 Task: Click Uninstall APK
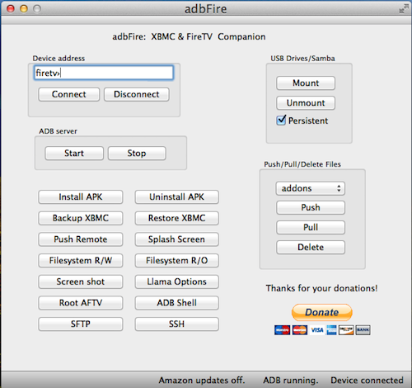[177, 197]
